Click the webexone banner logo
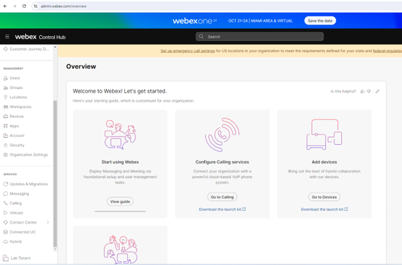This screenshot has height=265, width=402. pyautogui.click(x=195, y=21)
